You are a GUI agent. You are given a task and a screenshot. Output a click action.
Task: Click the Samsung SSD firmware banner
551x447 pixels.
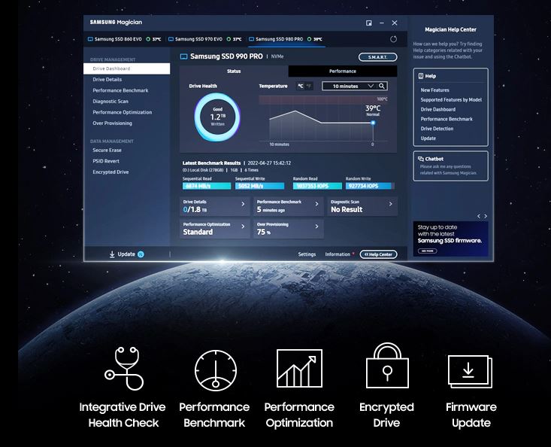tap(450, 239)
